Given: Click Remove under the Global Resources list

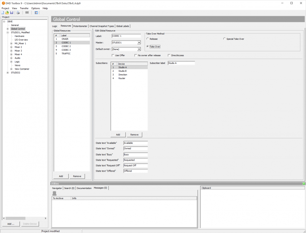Looking at the screenshot, I should pyautogui.click(x=77, y=176).
